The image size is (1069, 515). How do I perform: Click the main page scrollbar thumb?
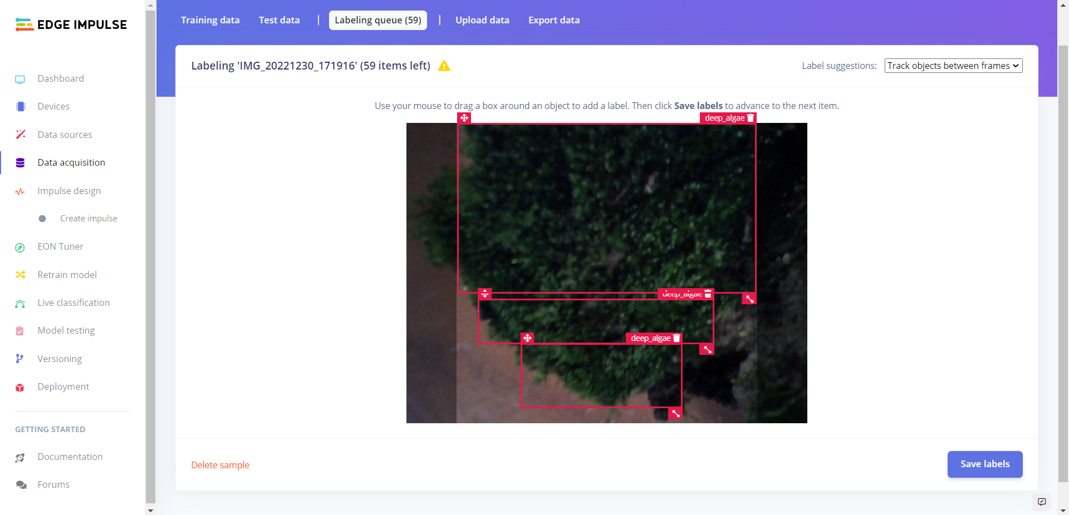tap(1063, 264)
